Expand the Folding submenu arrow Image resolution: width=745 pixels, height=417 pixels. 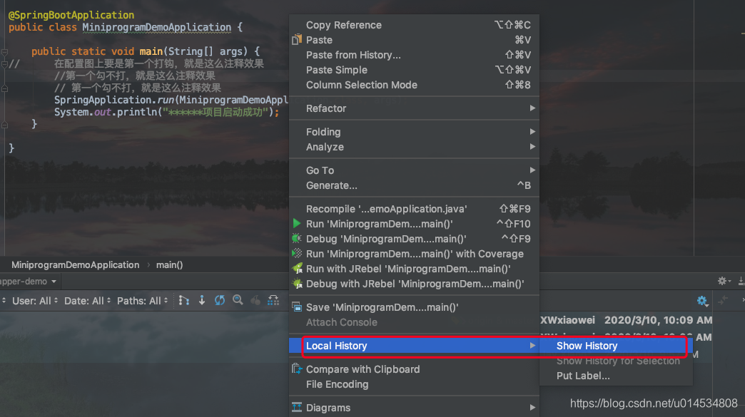(x=532, y=132)
